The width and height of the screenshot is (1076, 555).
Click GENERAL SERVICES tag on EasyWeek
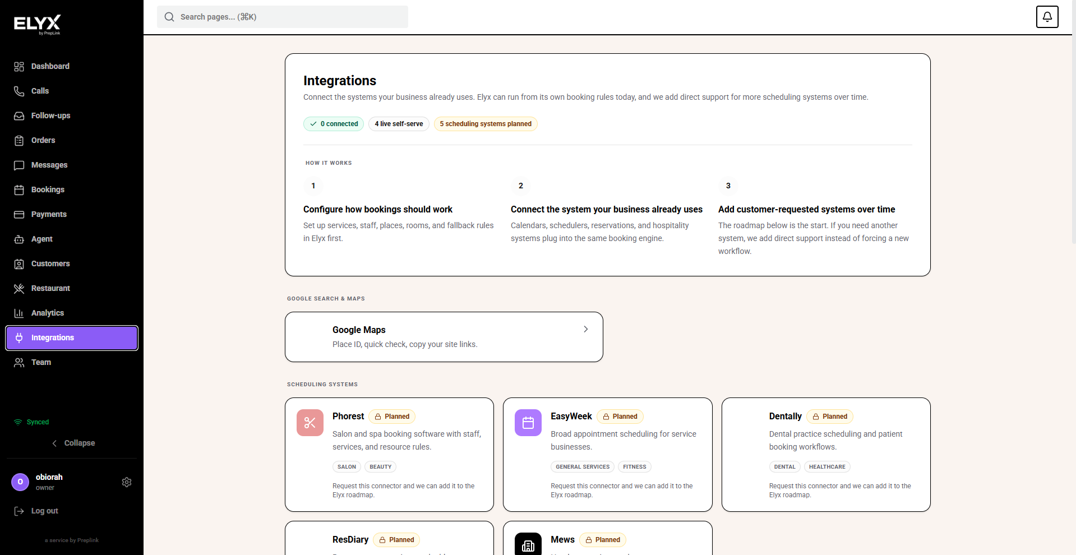pyautogui.click(x=583, y=467)
